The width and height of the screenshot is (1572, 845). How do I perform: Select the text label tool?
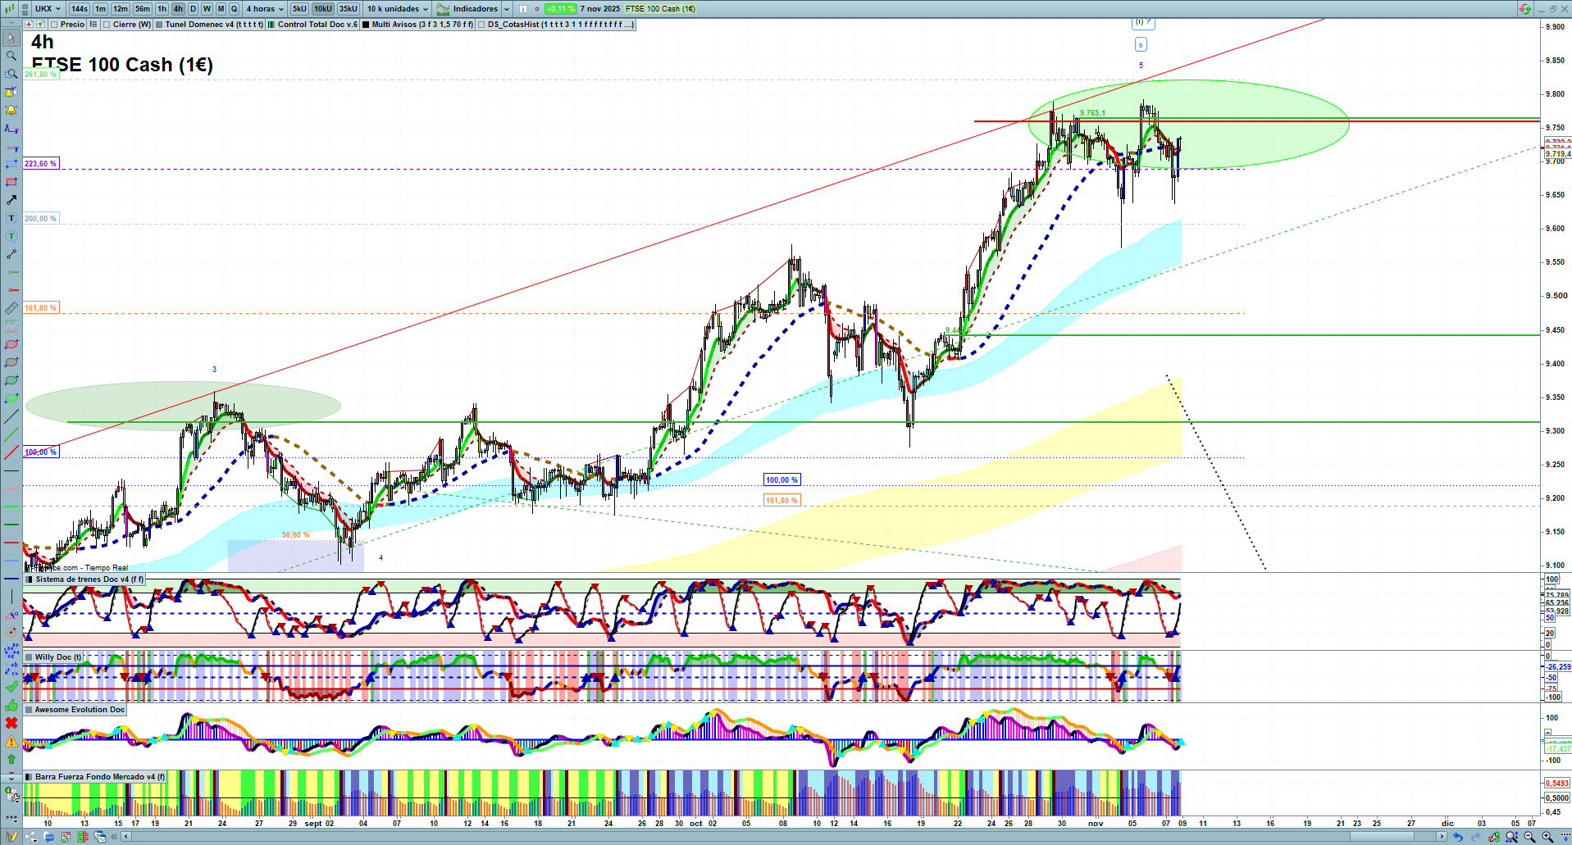[x=11, y=218]
